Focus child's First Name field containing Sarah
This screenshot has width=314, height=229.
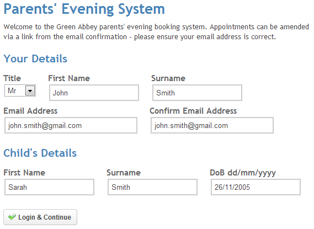(x=49, y=187)
